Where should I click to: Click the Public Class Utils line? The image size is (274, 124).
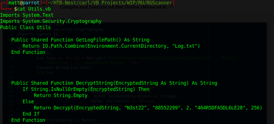(25, 27)
